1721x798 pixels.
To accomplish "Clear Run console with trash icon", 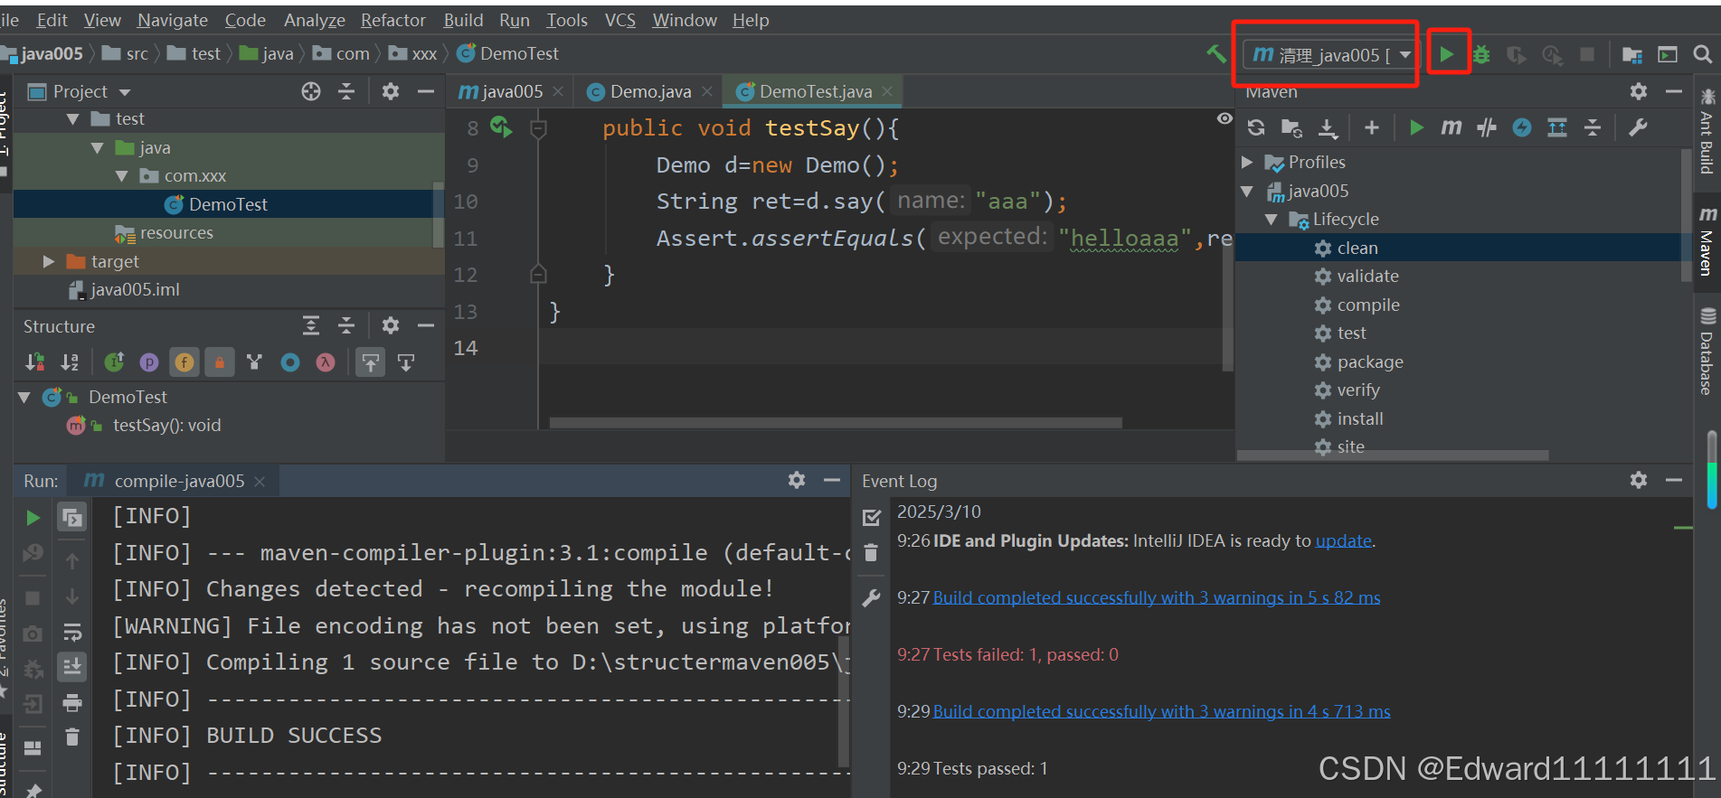I will (x=72, y=737).
